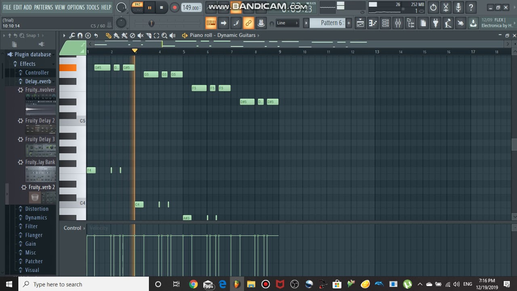Click the playback speaker tool in piano roll
This screenshot has height=291, width=517.
pos(172,36)
